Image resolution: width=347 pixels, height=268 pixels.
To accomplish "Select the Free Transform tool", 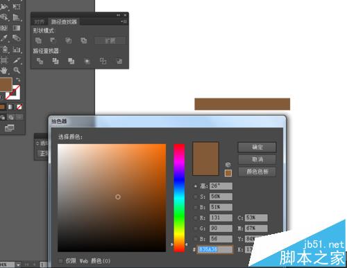I will point(17,7).
